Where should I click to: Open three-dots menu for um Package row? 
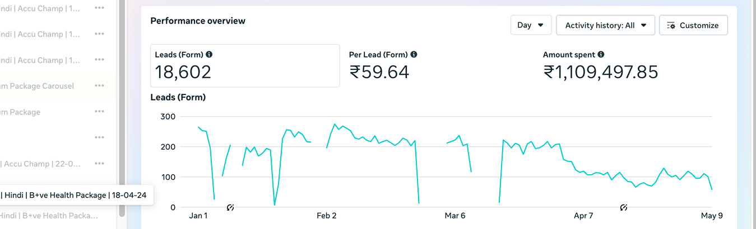(x=99, y=112)
